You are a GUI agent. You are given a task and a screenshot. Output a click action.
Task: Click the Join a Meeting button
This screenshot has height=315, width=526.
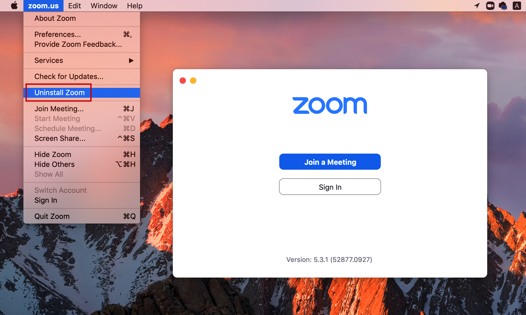[x=330, y=162]
